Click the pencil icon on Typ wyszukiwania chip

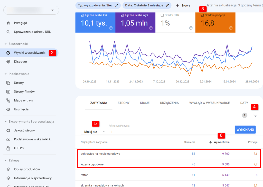point(117,5)
